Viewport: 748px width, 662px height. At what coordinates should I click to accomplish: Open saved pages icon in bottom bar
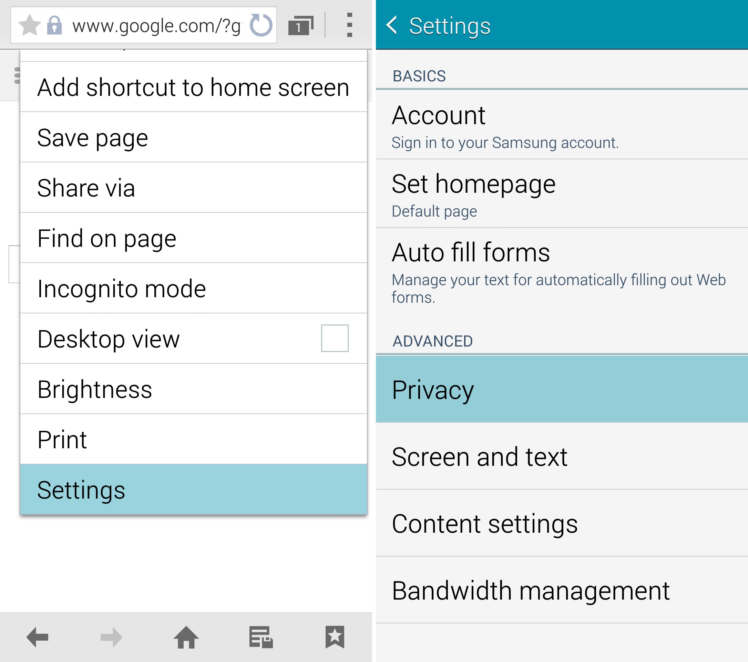coord(261,638)
